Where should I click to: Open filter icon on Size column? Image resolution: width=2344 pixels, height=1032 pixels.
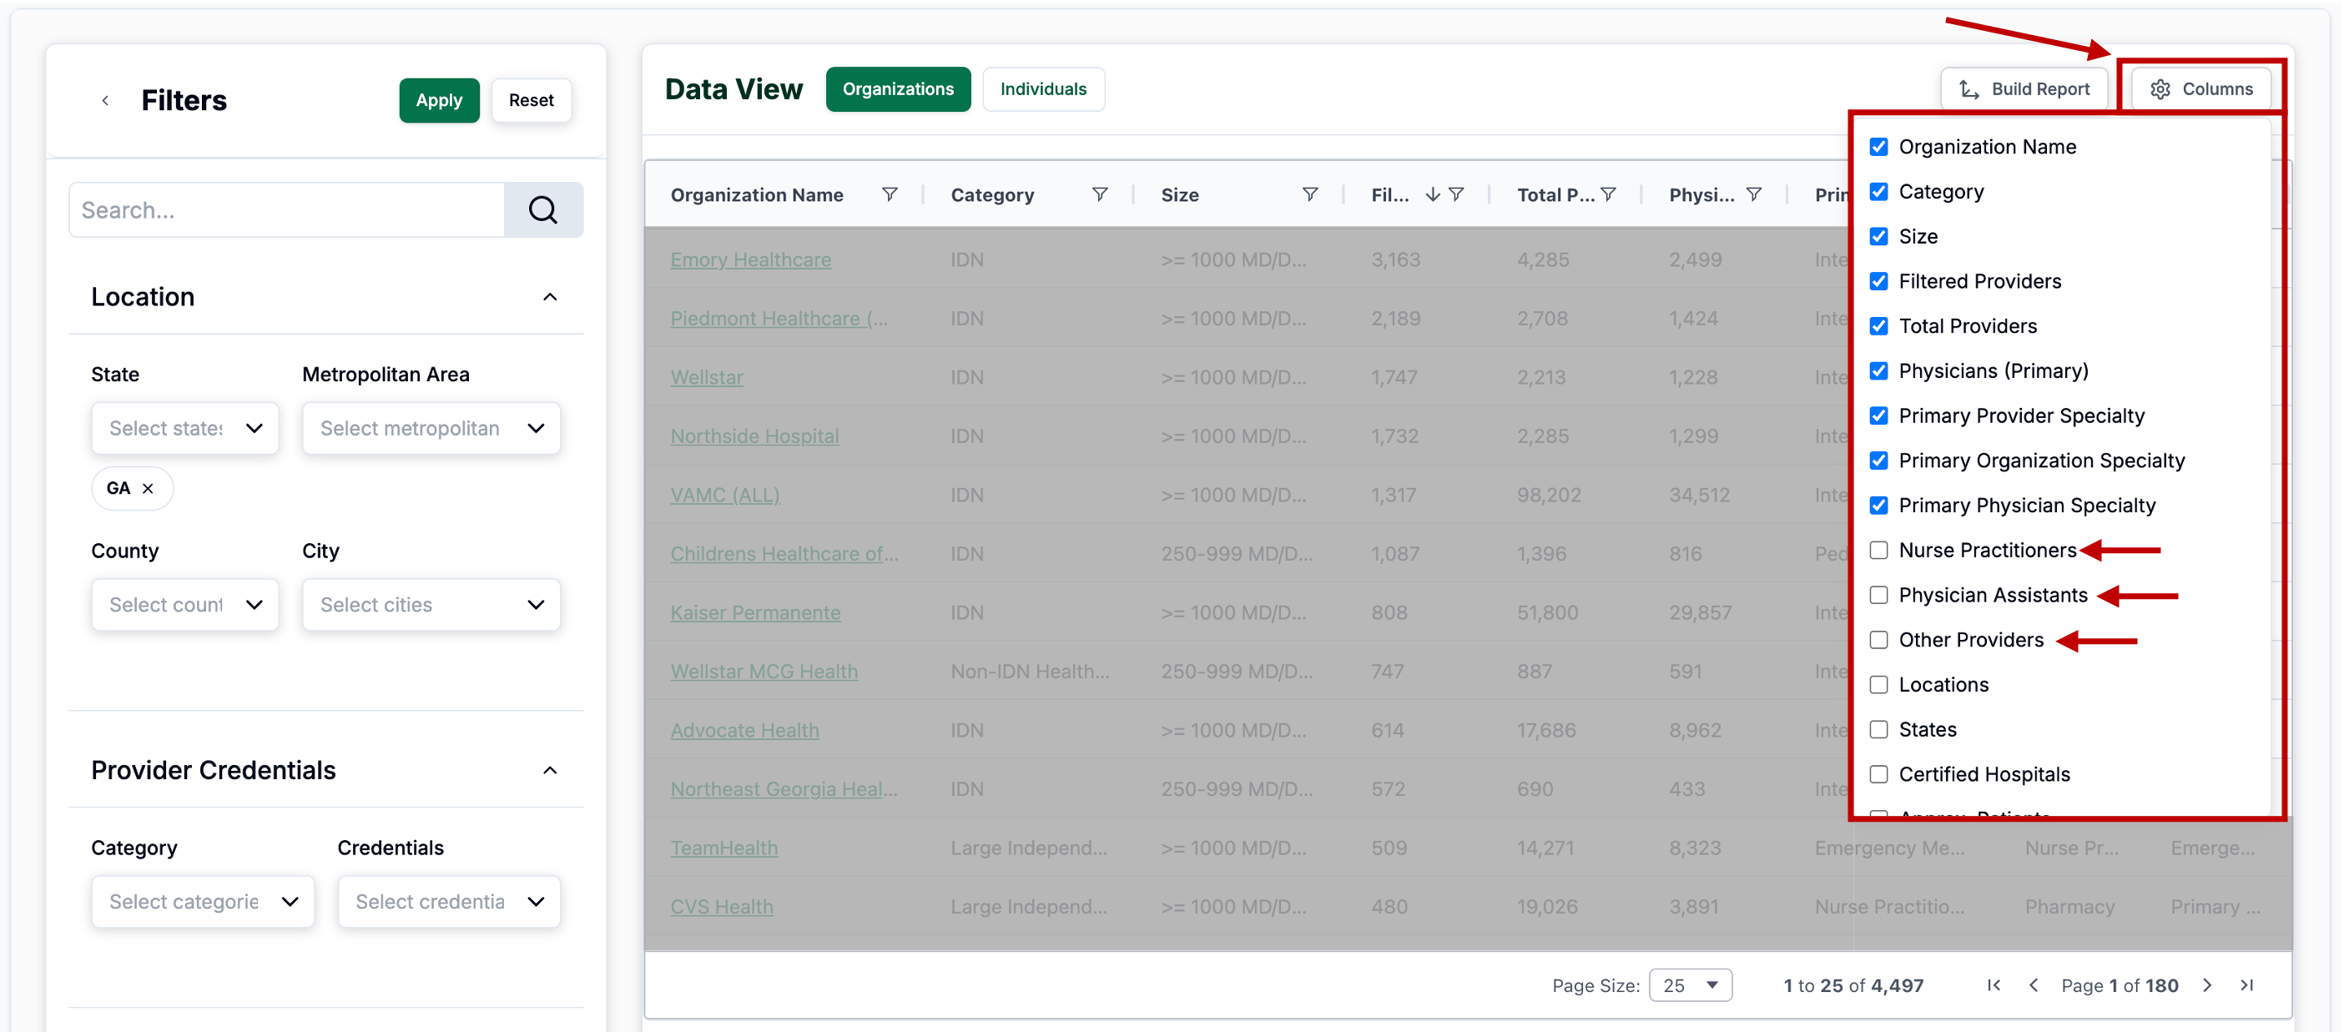tap(1309, 194)
